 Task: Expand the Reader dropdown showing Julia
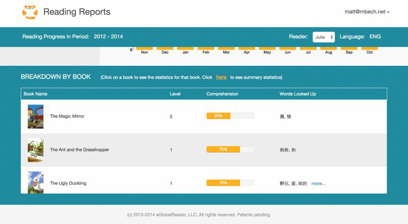click(x=323, y=37)
